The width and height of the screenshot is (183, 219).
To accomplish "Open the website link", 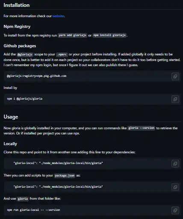I will point(58,16).
